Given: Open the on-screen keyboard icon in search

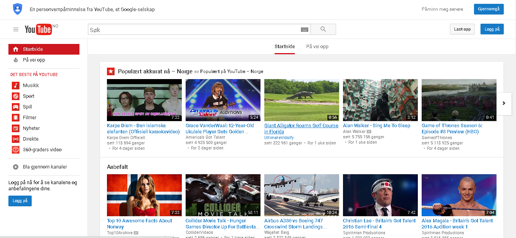Looking at the screenshot, I should [304, 29].
